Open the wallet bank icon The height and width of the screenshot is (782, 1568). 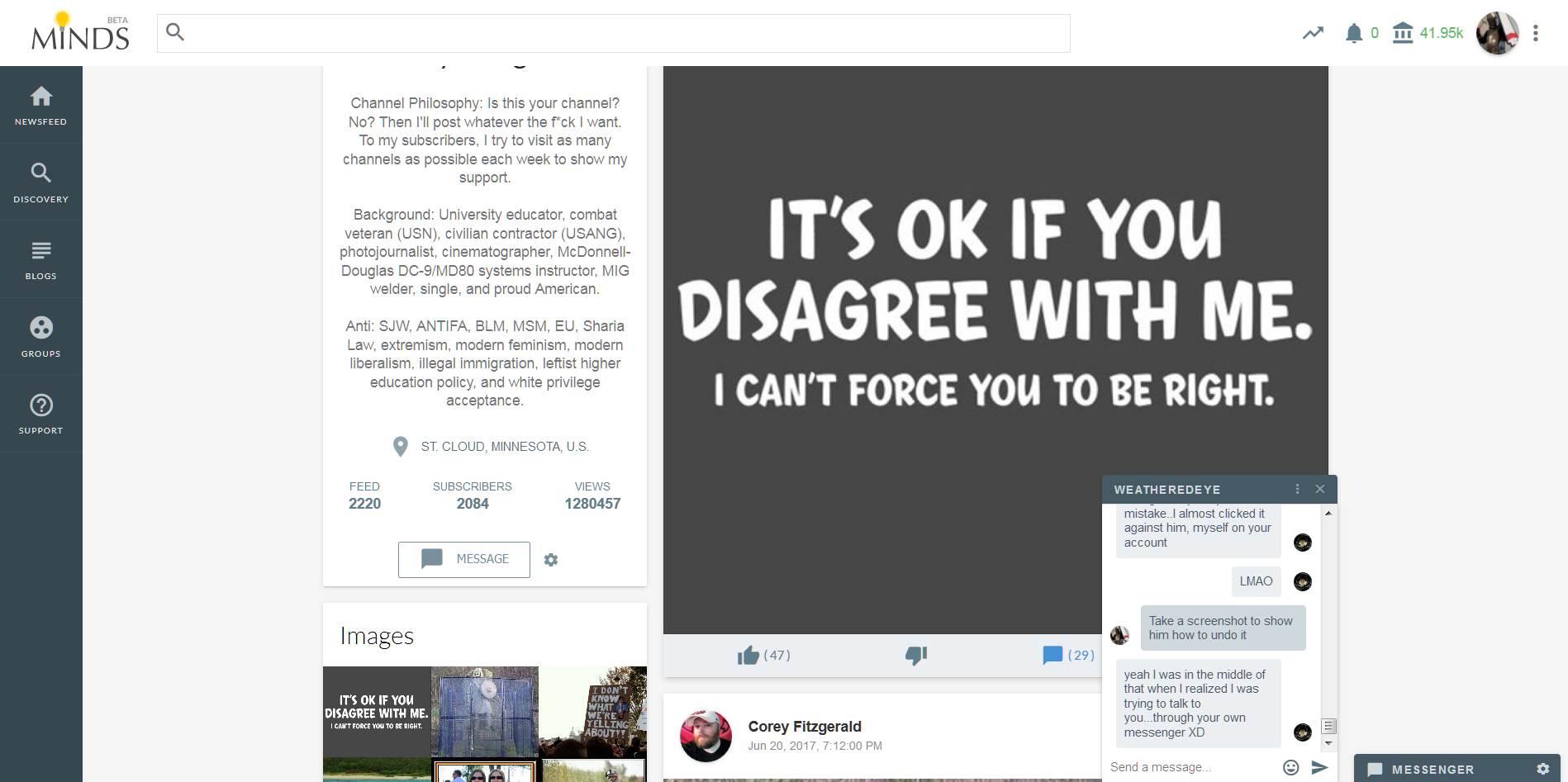[1403, 33]
